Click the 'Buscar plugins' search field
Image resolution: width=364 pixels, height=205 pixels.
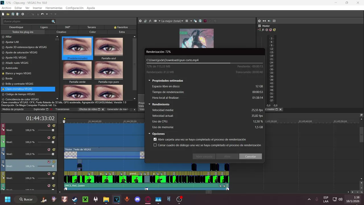[27, 21]
